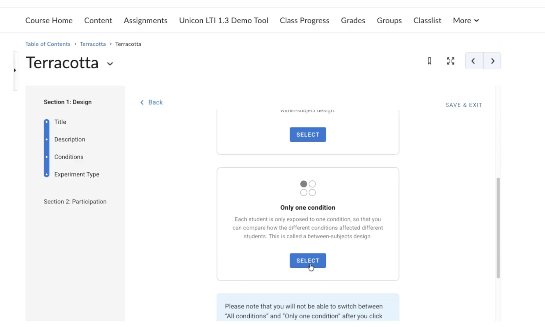Click the vertical scrollbar thumb
The width and height of the screenshot is (545, 327).
(498, 228)
